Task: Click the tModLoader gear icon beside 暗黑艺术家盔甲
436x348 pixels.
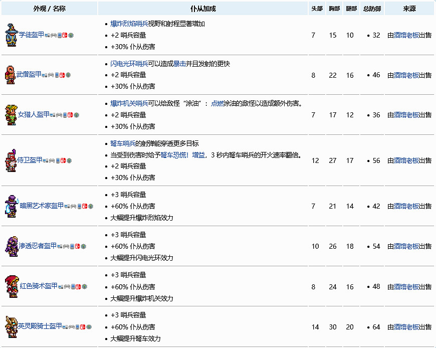Action: pos(91,206)
